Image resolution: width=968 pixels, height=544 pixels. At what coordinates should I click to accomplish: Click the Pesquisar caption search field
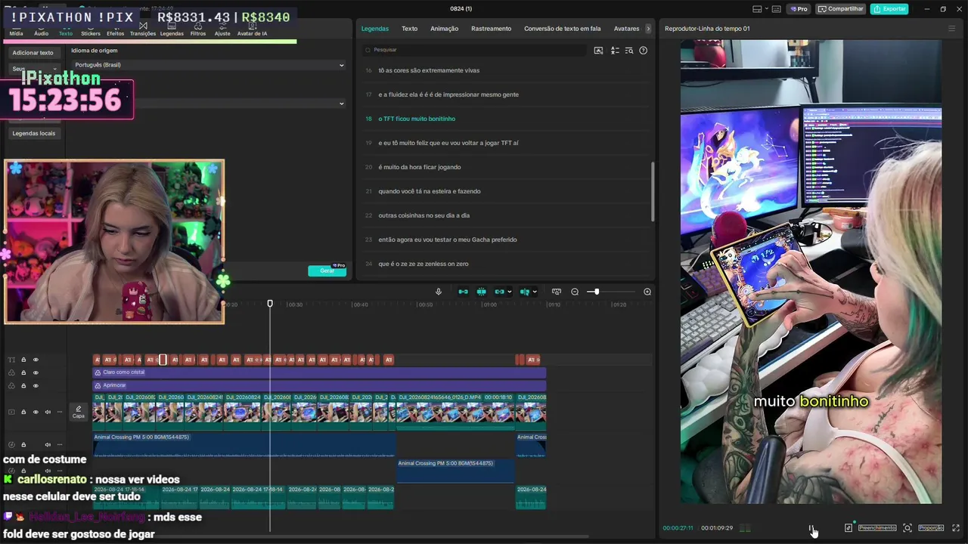[x=474, y=50]
